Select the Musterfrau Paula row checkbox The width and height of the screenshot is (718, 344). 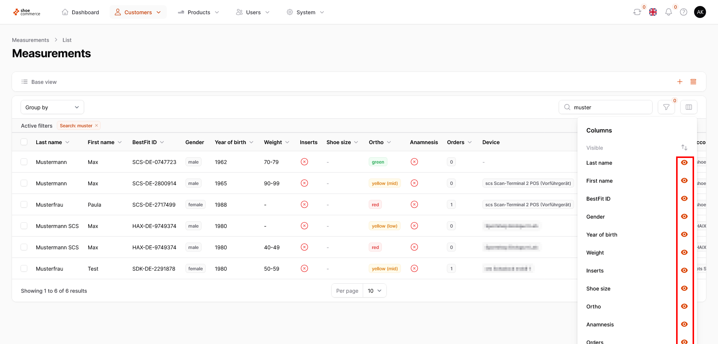point(24,205)
